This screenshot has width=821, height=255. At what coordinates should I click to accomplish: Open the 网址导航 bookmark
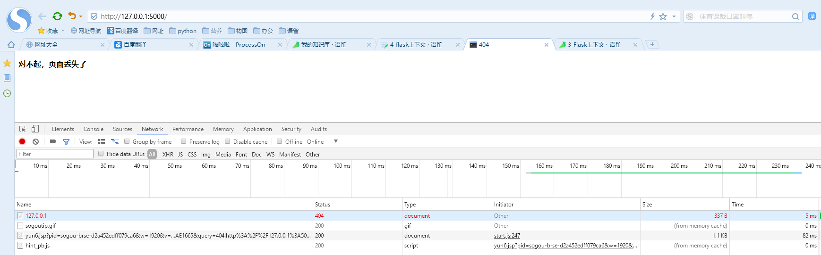click(x=86, y=31)
